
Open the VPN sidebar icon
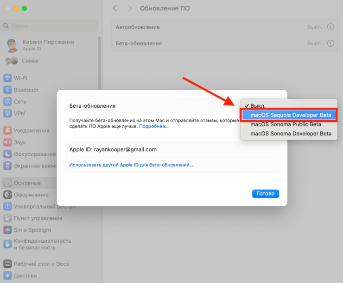pyautogui.click(x=7, y=113)
